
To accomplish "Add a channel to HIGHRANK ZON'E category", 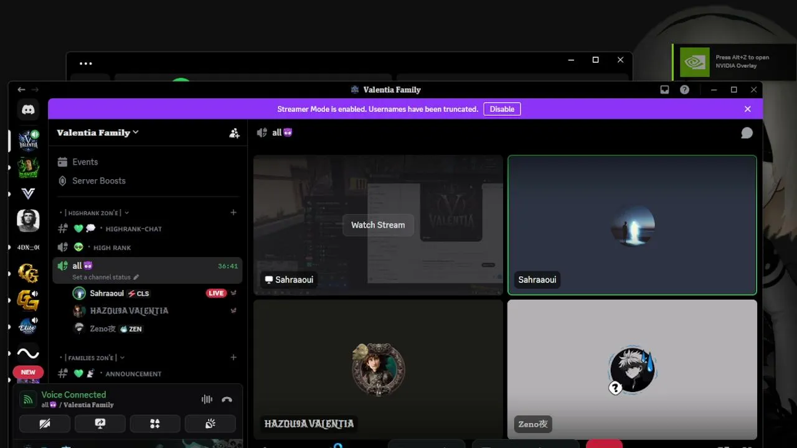I will point(233,213).
